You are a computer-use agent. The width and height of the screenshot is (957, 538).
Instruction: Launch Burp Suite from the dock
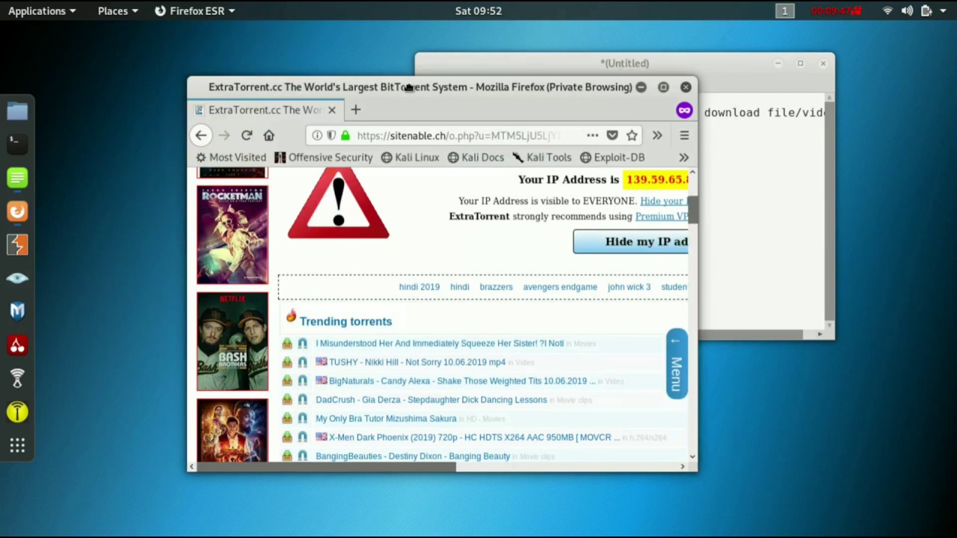pos(17,244)
